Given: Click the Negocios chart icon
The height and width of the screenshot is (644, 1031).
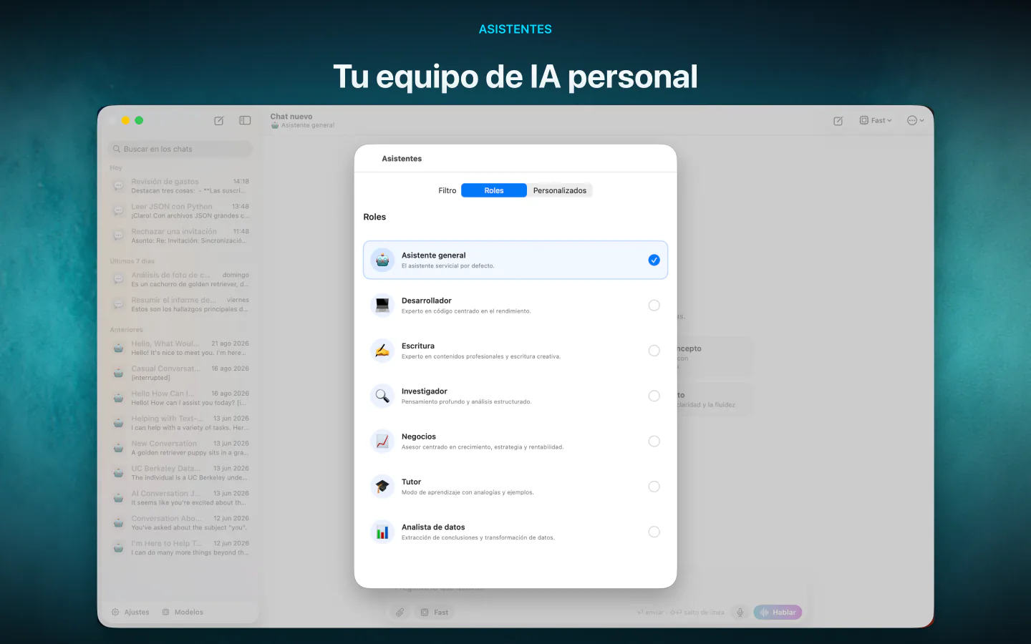Looking at the screenshot, I should [x=382, y=441].
